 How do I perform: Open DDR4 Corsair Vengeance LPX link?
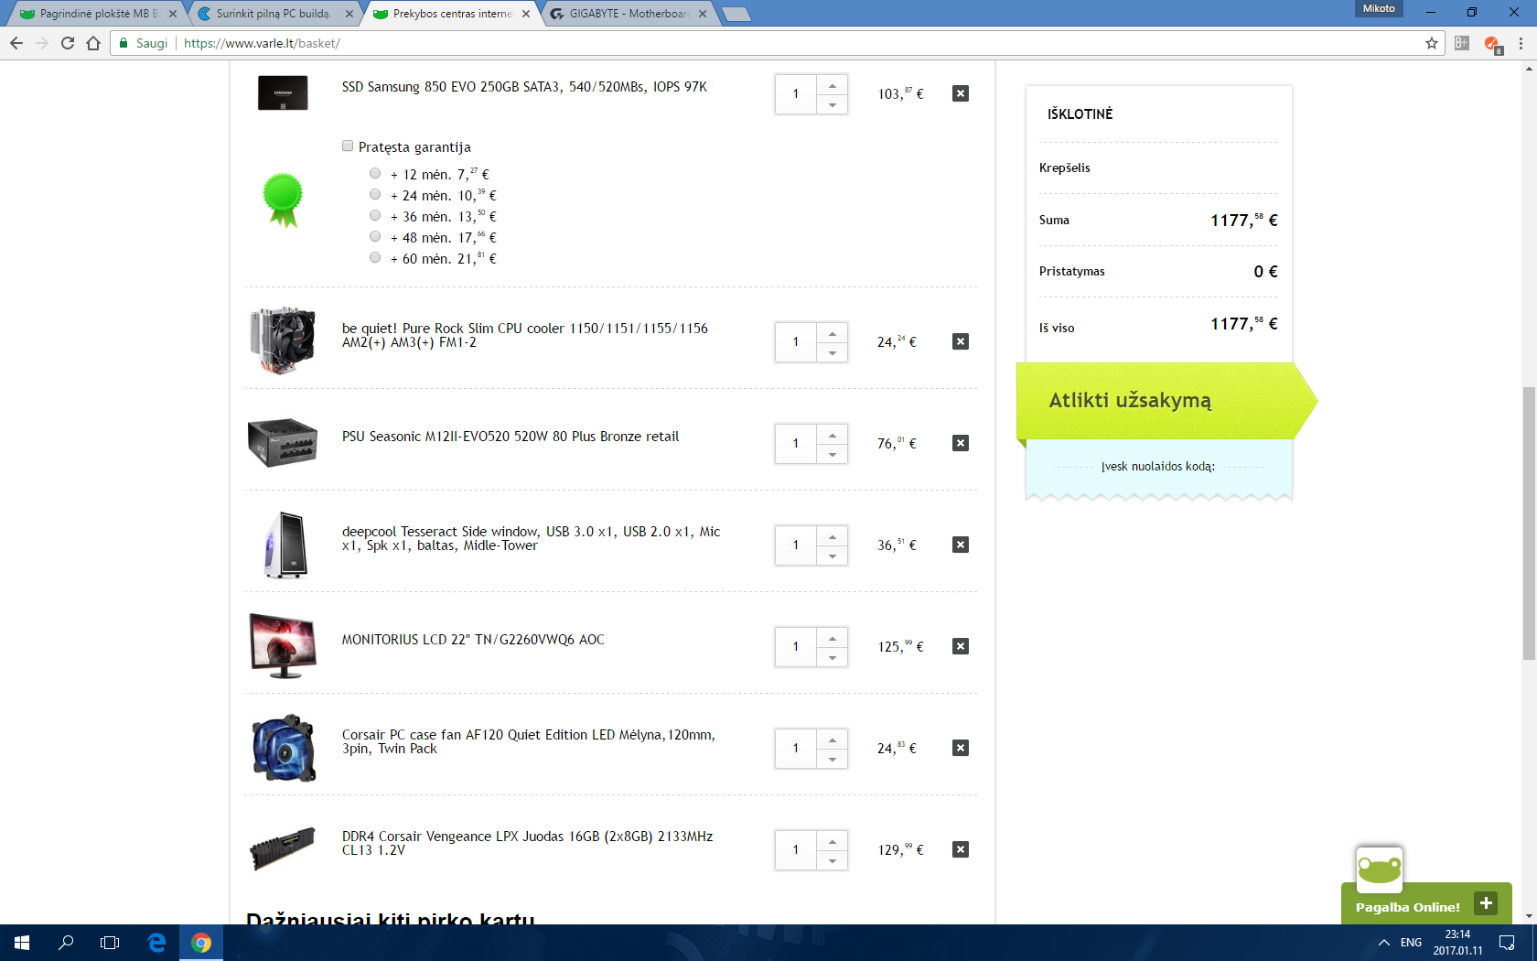pyautogui.click(x=527, y=843)
